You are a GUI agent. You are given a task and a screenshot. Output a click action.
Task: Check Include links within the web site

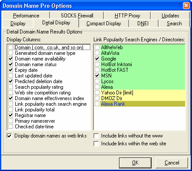pos(96,144)
